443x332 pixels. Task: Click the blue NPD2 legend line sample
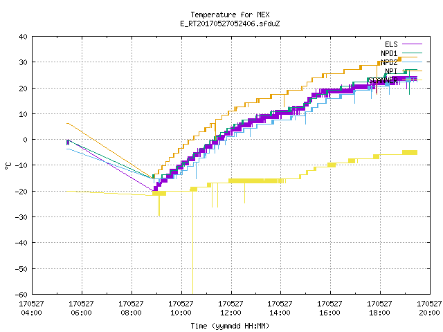(412, 62)
